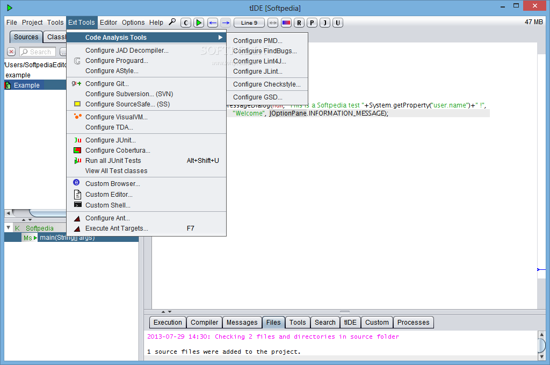Select Configure FindBugs...

pos(267,51)
